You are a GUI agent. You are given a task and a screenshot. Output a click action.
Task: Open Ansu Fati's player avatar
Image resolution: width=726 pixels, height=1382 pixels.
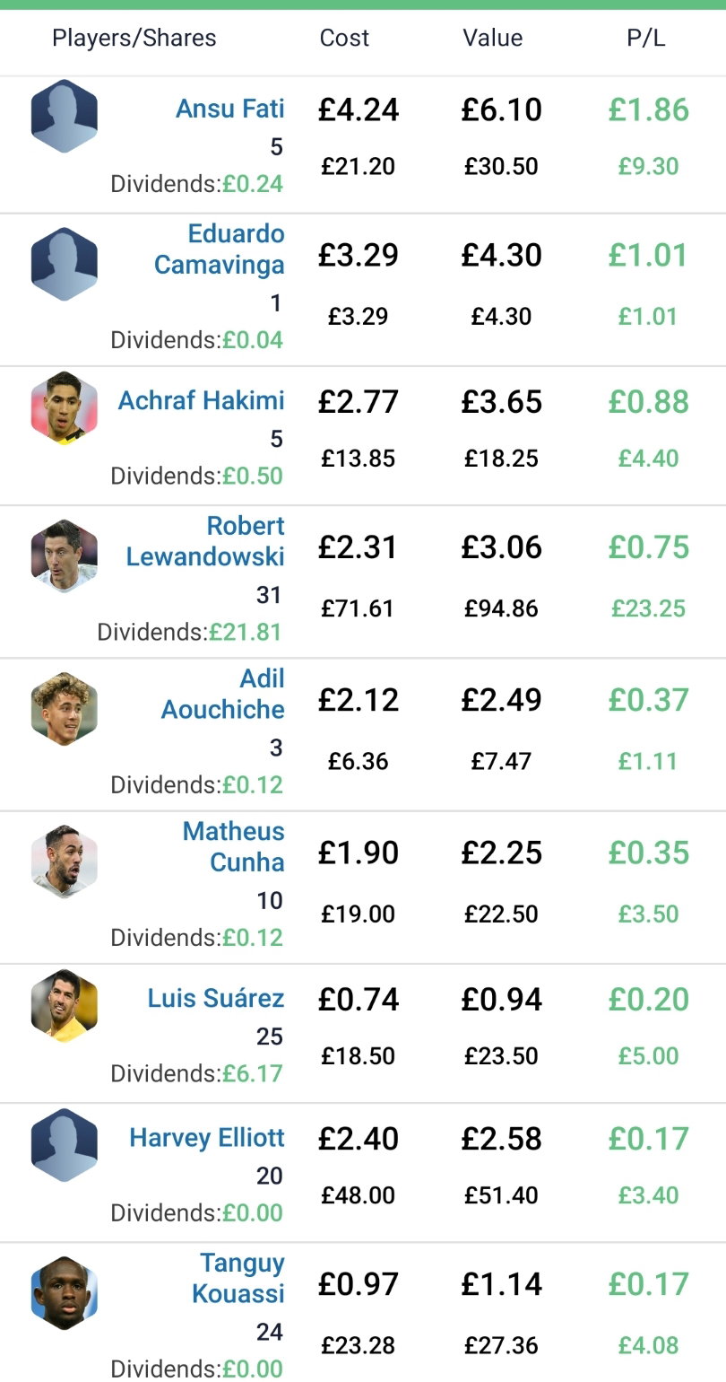click(64, 117)
